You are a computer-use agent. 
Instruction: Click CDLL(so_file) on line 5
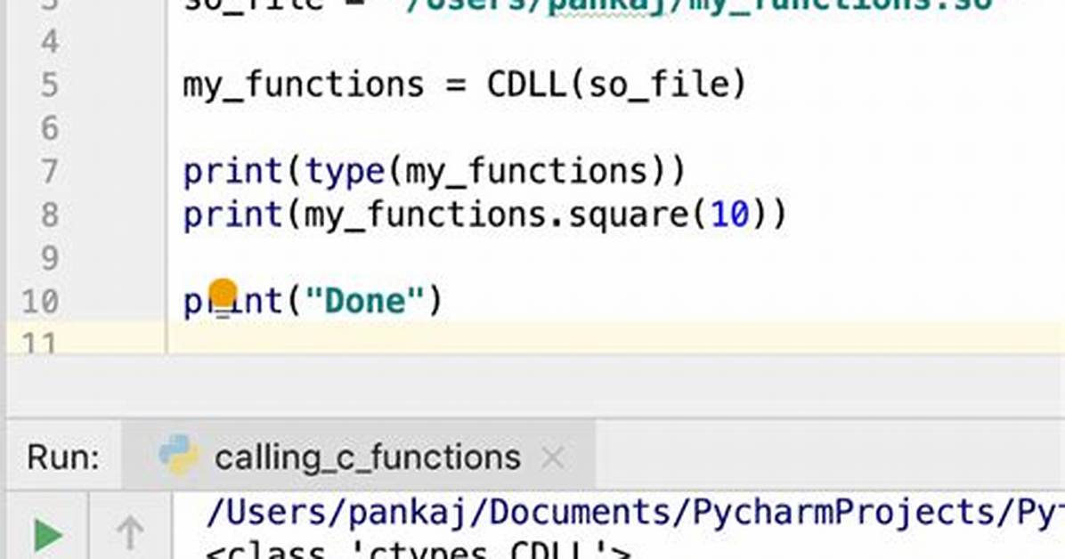tap(617, 85)
